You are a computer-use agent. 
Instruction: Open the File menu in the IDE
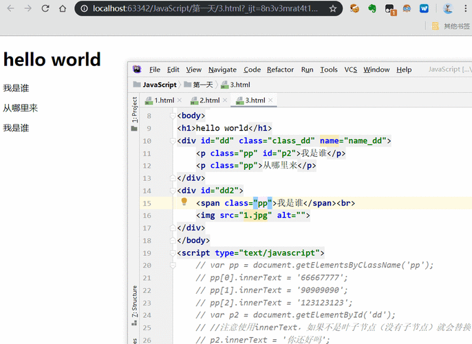(x=155, y=69)
